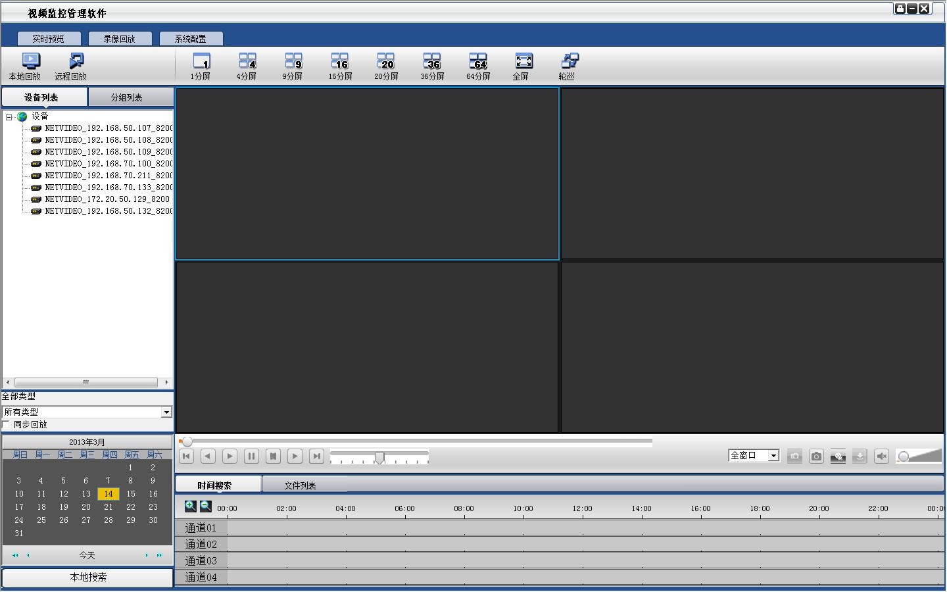Enter full screen (全屏) mode

point(523,66)
